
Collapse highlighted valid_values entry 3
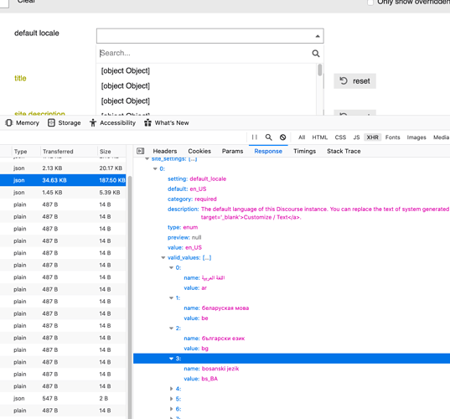pyautogui.click(x=171, y=359)
